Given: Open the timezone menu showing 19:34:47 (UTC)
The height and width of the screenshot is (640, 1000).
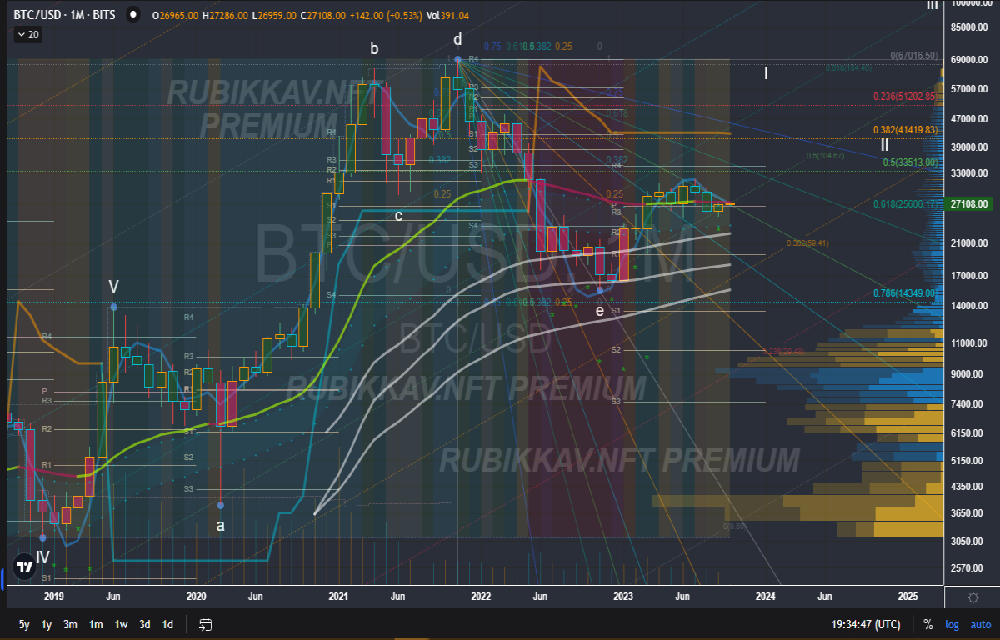Looking at the screenshot, I should tap(865, 624).
